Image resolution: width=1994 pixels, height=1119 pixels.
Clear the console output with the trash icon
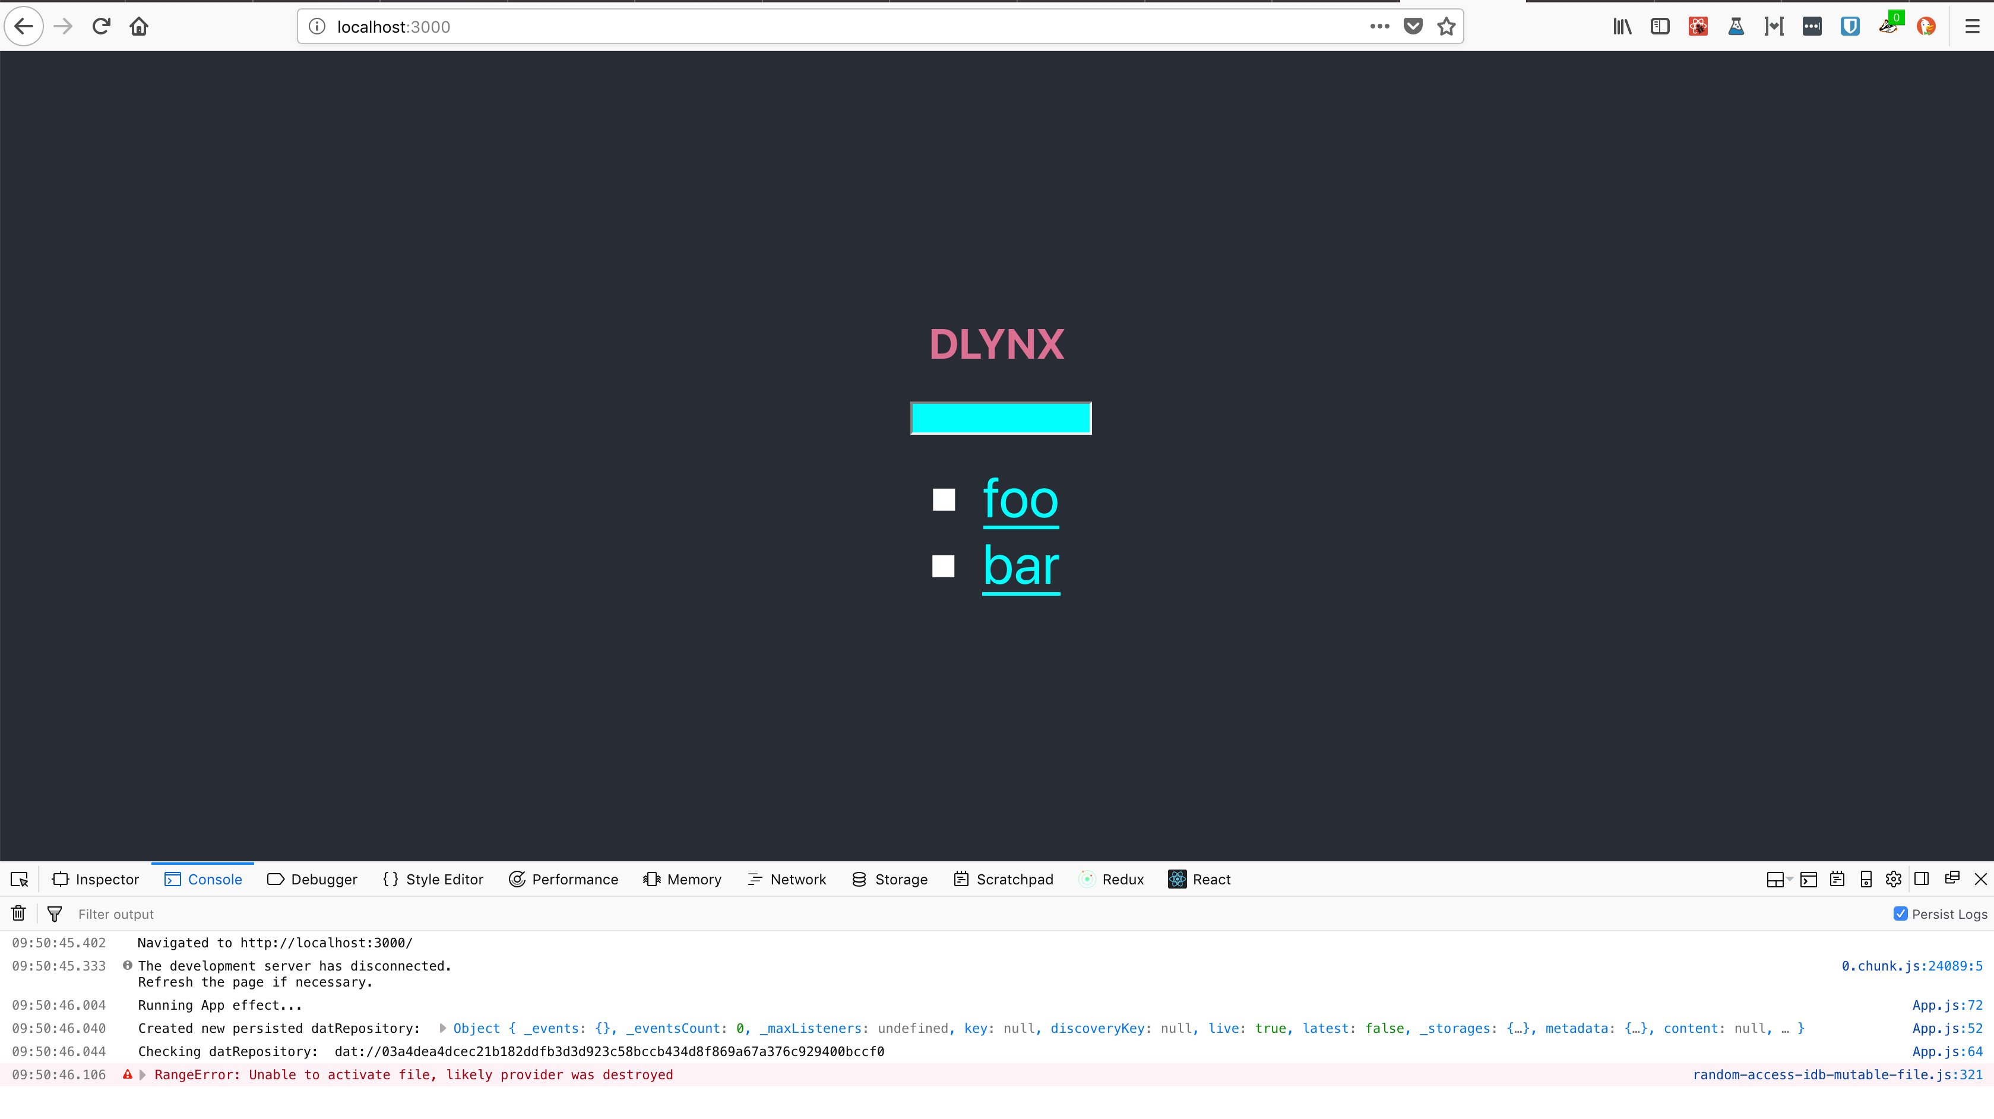[18, 913]
